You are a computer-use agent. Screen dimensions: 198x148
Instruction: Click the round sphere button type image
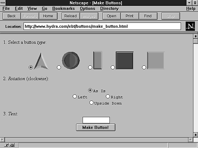click(71, 60)
